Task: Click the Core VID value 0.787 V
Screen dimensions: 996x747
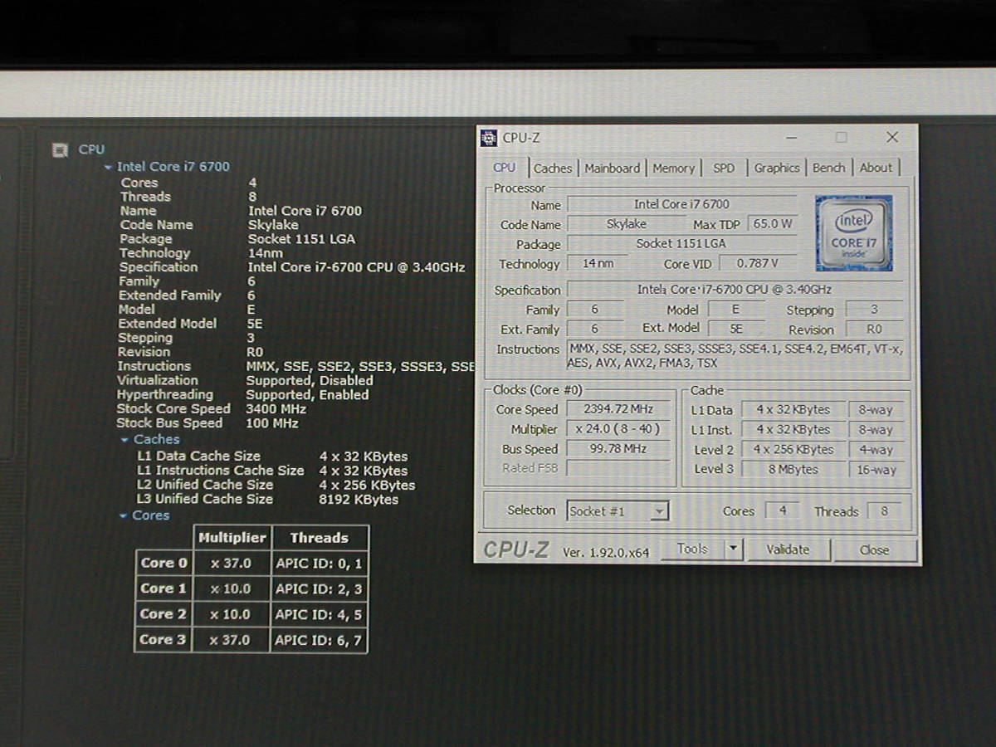Action: 758,264
